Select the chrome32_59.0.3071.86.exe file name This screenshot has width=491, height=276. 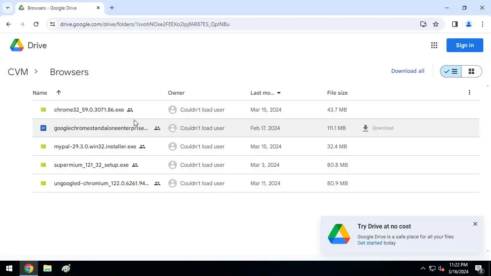(x=89, y=110)
